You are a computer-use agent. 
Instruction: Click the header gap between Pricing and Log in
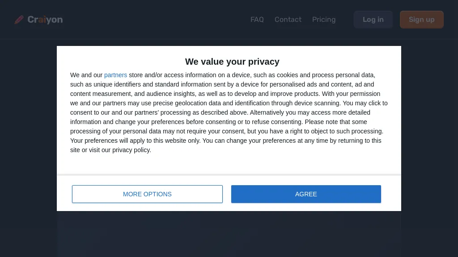[x=344, y=20]
